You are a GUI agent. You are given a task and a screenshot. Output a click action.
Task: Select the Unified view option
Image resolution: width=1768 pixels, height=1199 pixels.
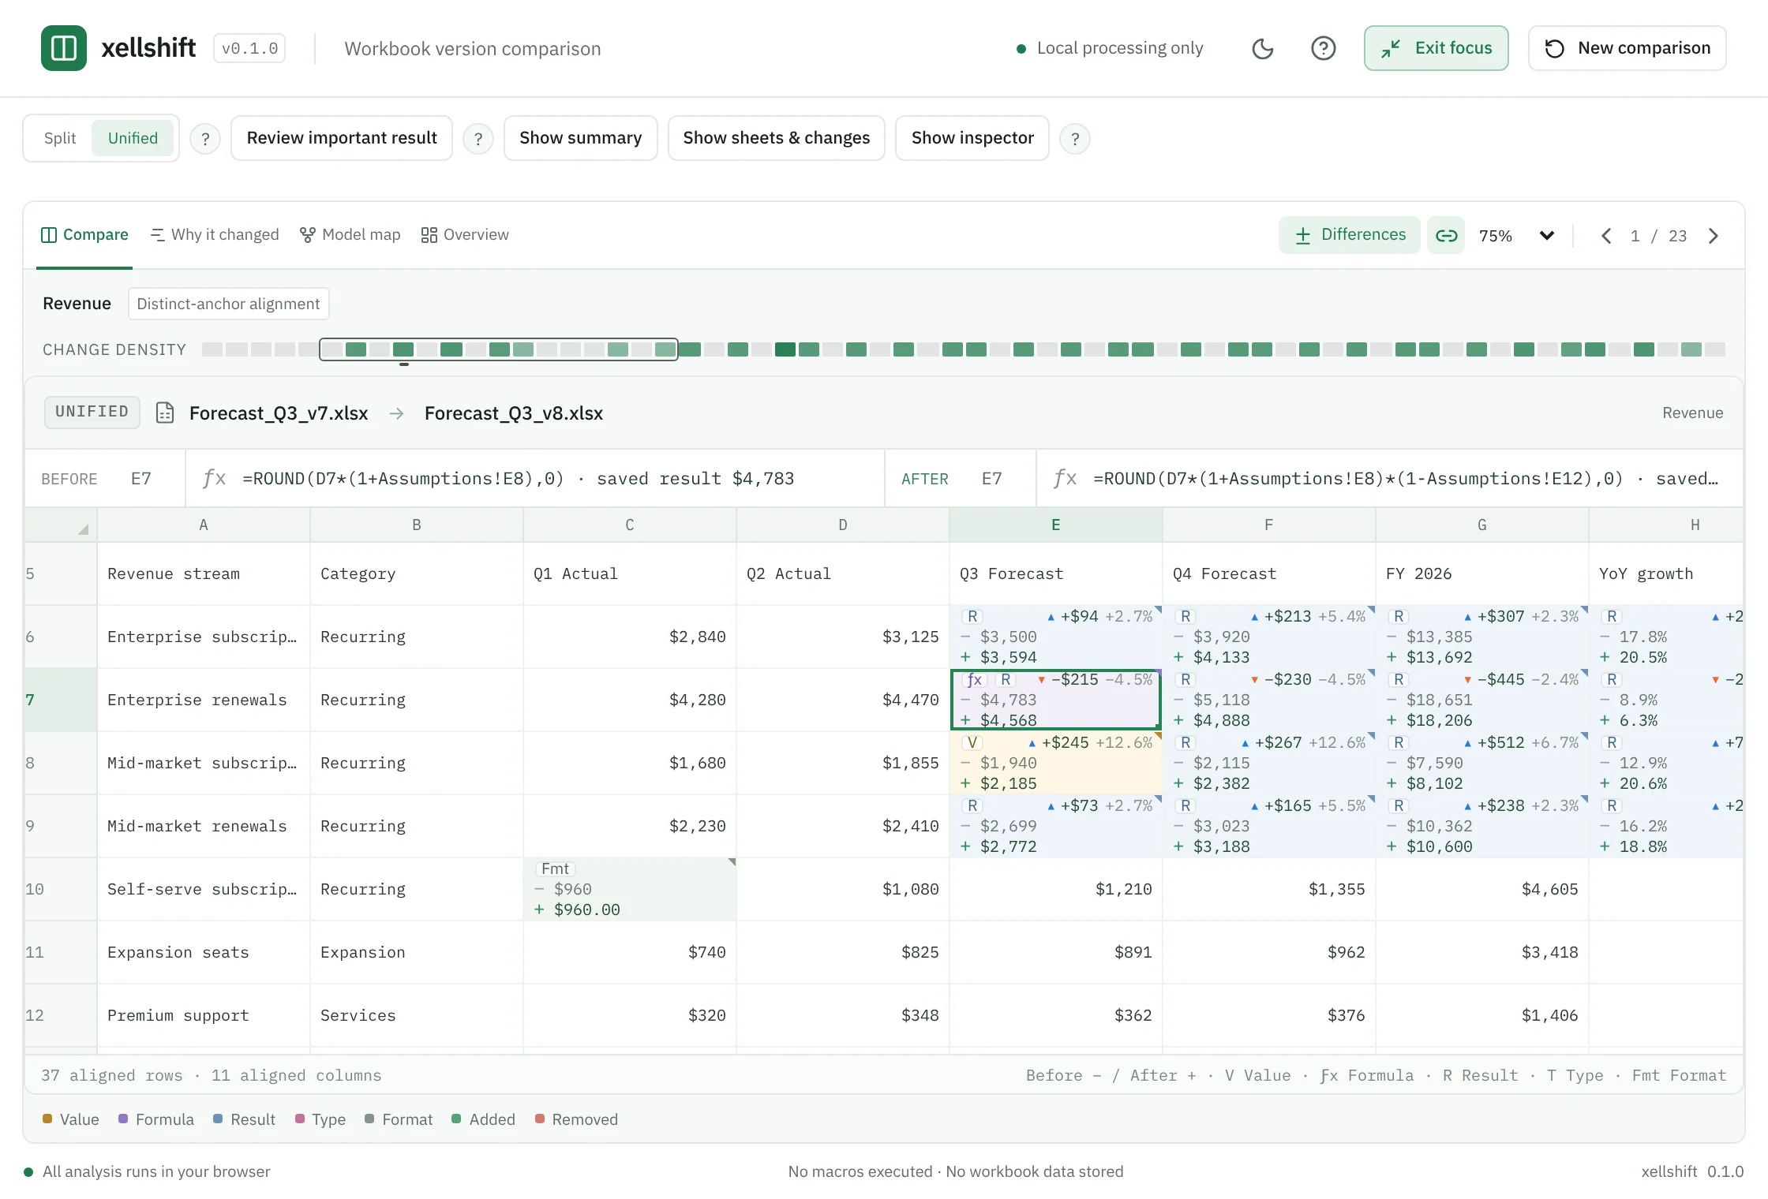[133, 138]
